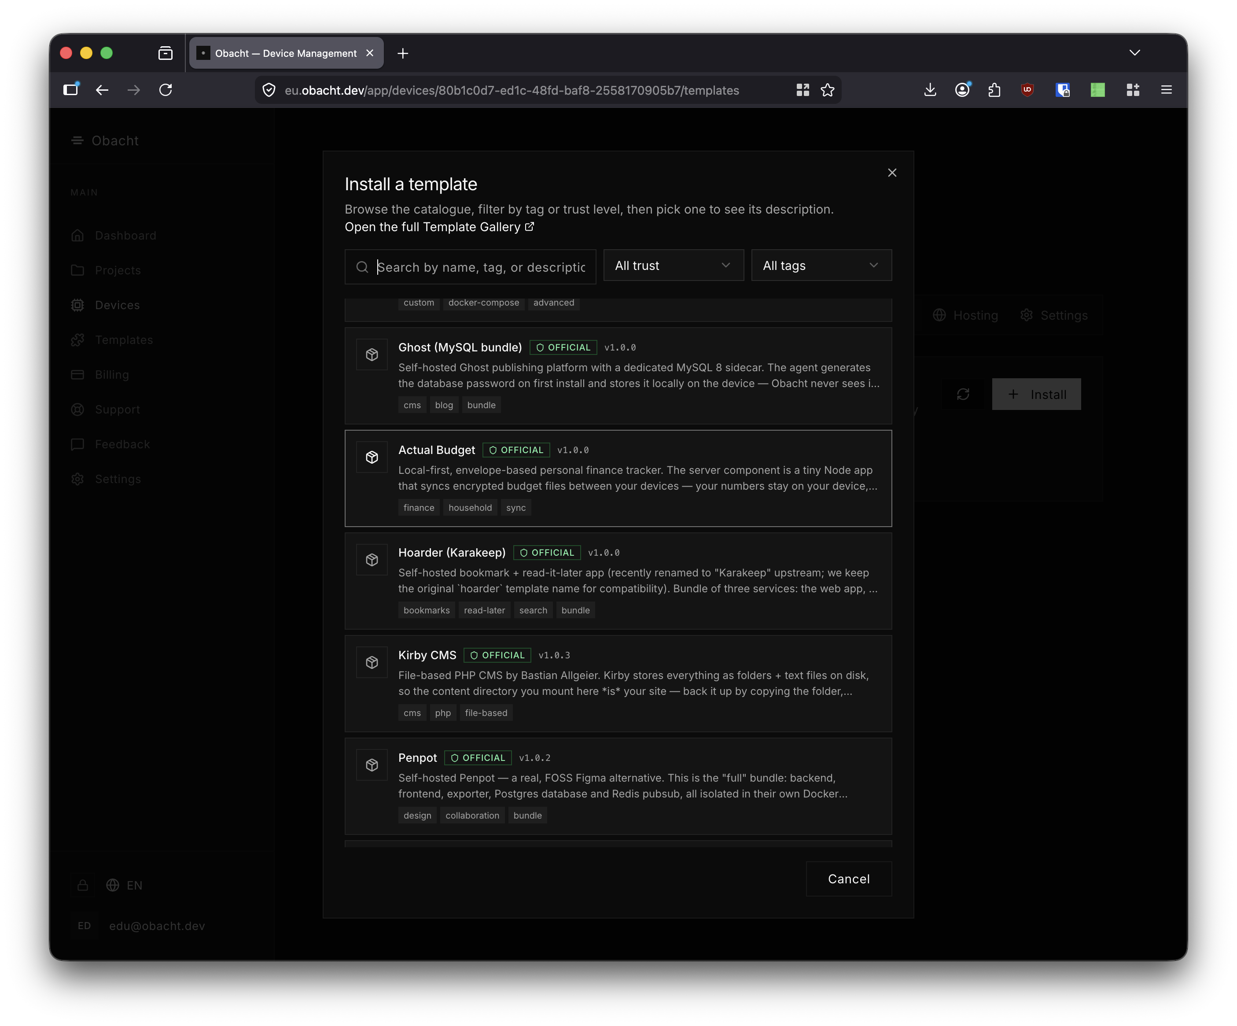Open the uBlock Origin shield icon
This screenshot has height=1026, width=1237.
1027,90
